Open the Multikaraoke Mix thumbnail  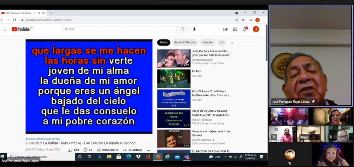click(173, 98)
